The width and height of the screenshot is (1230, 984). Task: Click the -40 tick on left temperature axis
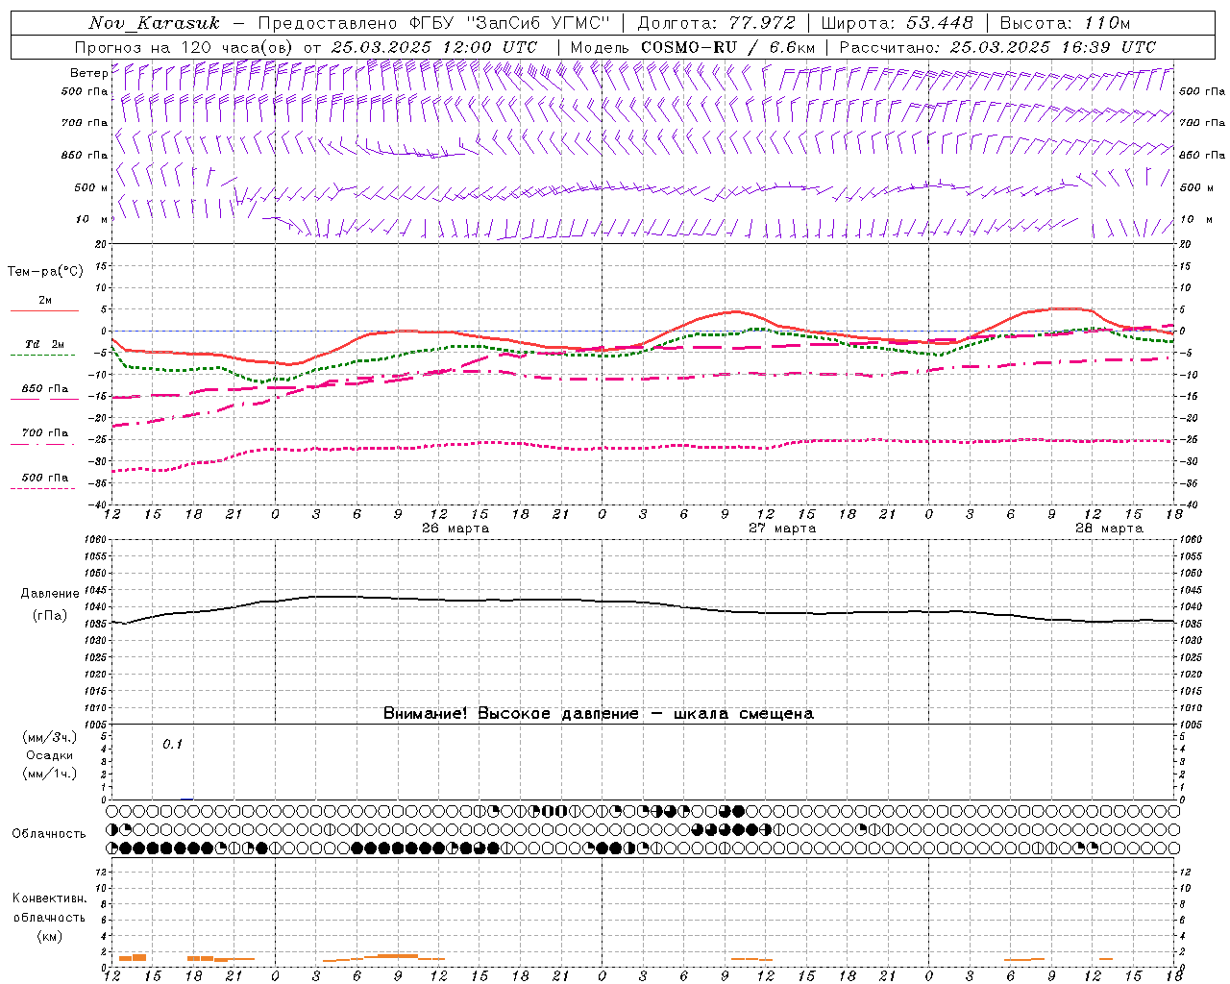[x=98, y=504]
